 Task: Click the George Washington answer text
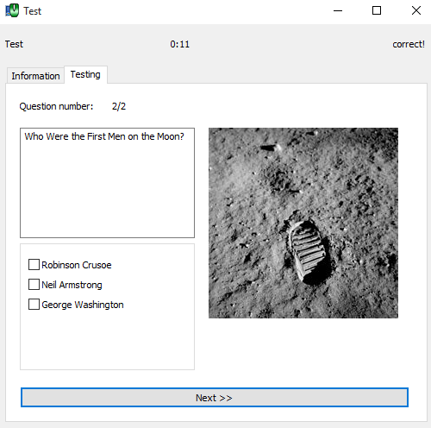pyautogui.click(x=83, y=305)
